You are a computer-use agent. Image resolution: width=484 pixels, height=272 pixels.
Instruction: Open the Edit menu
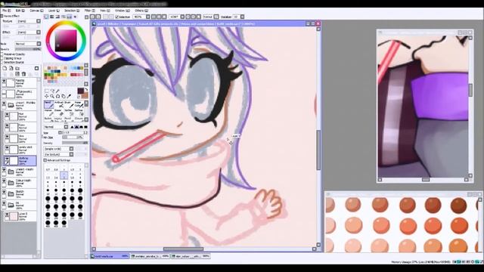(20, 11)
